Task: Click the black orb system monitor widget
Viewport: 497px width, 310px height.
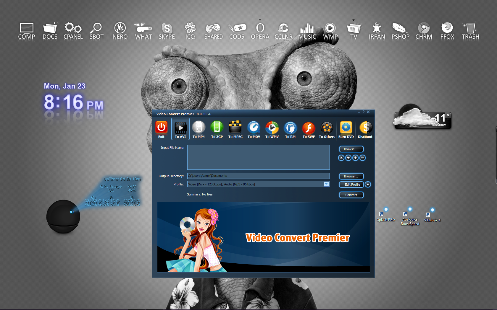Action: point(63,217)
